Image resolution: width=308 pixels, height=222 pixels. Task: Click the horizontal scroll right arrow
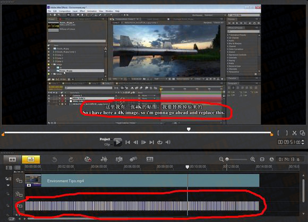click(24, 219)
